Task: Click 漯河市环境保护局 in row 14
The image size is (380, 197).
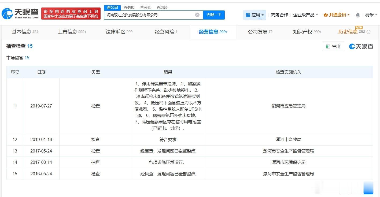Action: [289, 162]
